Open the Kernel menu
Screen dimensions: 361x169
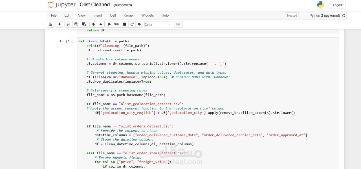129,16
